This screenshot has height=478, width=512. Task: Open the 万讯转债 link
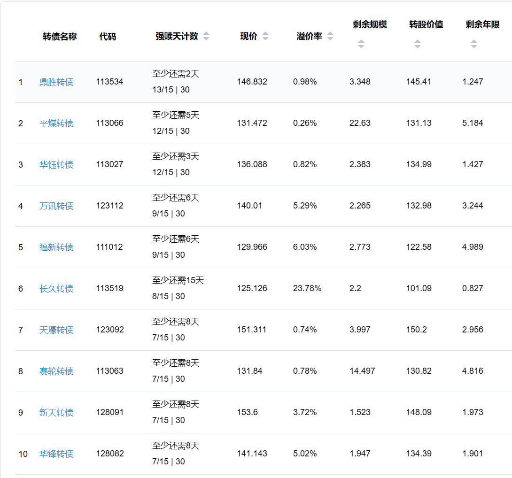[56, 206]
